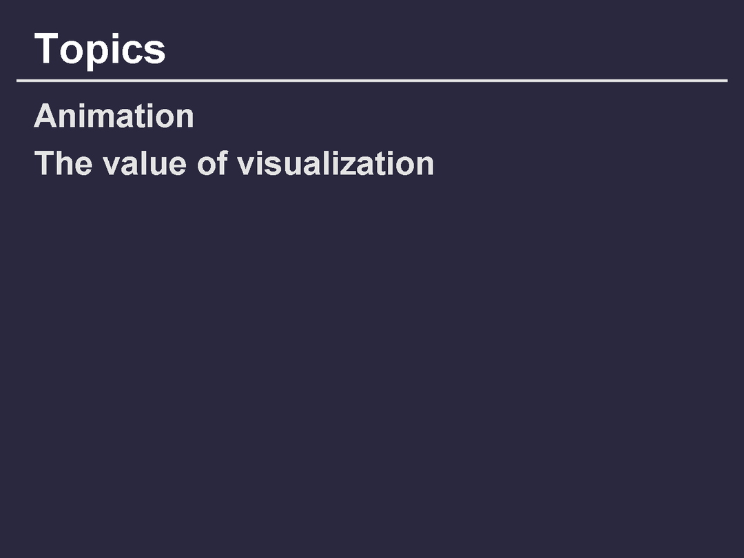Screen dimensions: 744x558
Task: Click the left end of the divider line
Action: [x=21, y=81]
